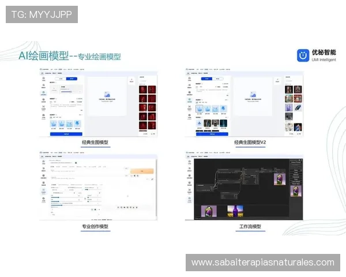Click blue generate button in 经典生图模型 screenshot
Viewport: 346px width, 277px height.
(66, 134)
